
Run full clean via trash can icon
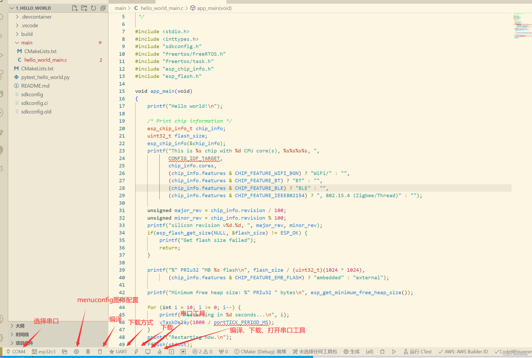click(x=88, y=352)
